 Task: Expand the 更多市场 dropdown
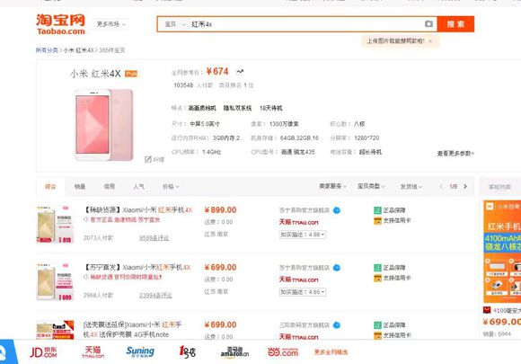111,24
